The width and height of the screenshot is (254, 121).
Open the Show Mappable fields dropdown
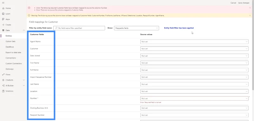(x=137, y=28)
